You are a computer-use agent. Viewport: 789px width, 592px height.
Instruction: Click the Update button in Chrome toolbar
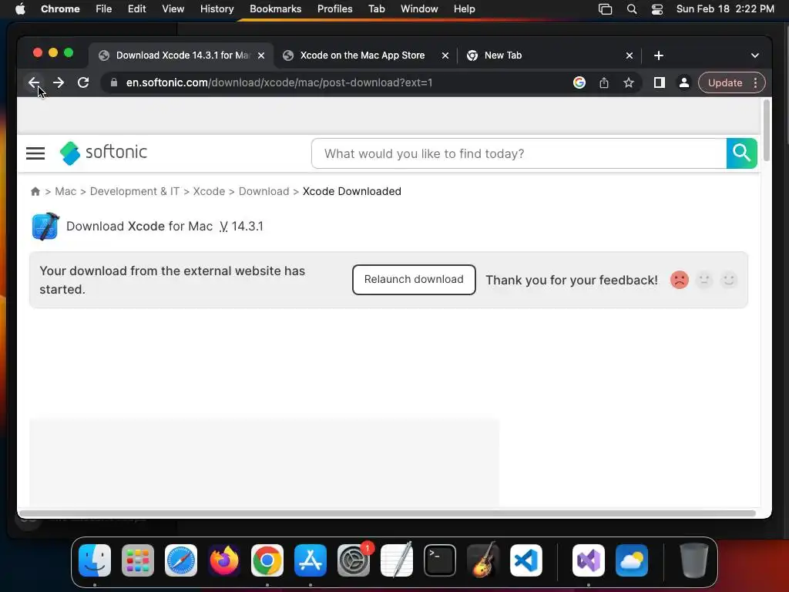tap(725, 82)
